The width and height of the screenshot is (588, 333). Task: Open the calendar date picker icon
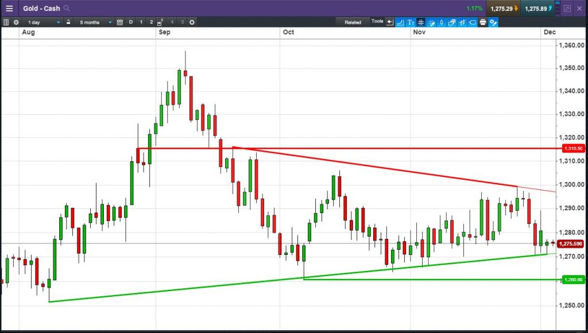(x=119, y=22)
